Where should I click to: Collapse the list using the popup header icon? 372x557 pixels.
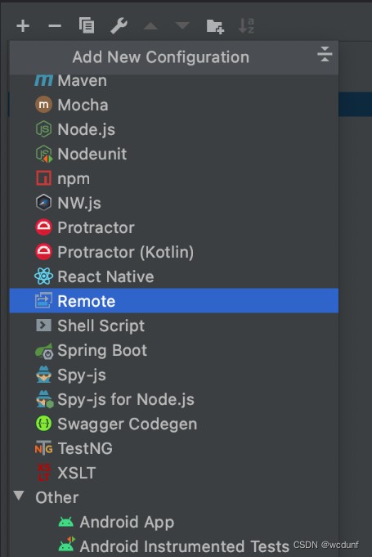point(325,54)
